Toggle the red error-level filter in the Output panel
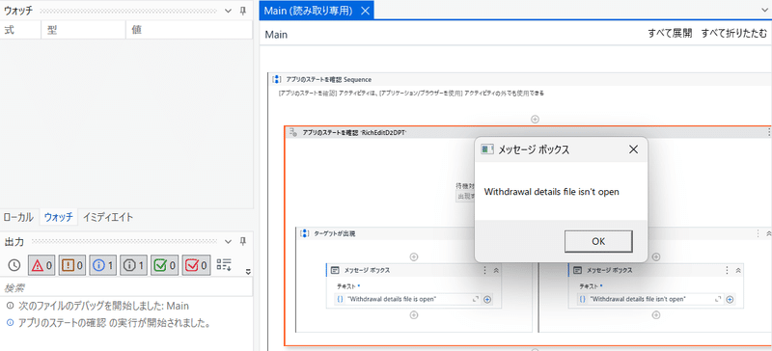 tap(41, 265)
